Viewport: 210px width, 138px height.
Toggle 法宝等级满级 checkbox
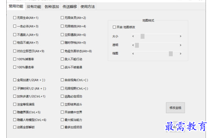click(x=15, y=104)
